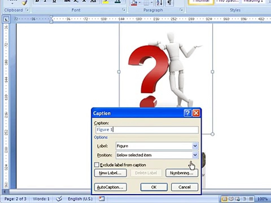The image size is (271, 203).
Task: Switch to Full Screen Reading view
Action: 231,199
